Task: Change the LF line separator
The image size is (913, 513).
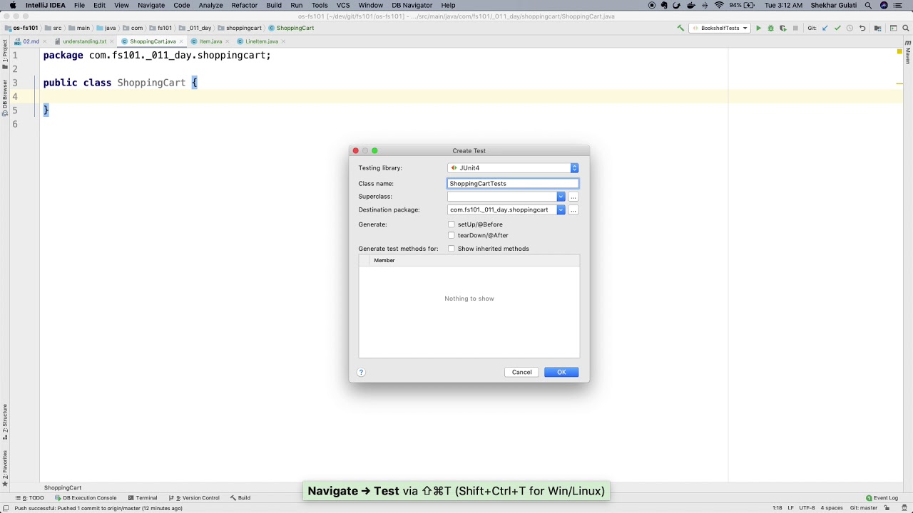Action: pos(790,508)
